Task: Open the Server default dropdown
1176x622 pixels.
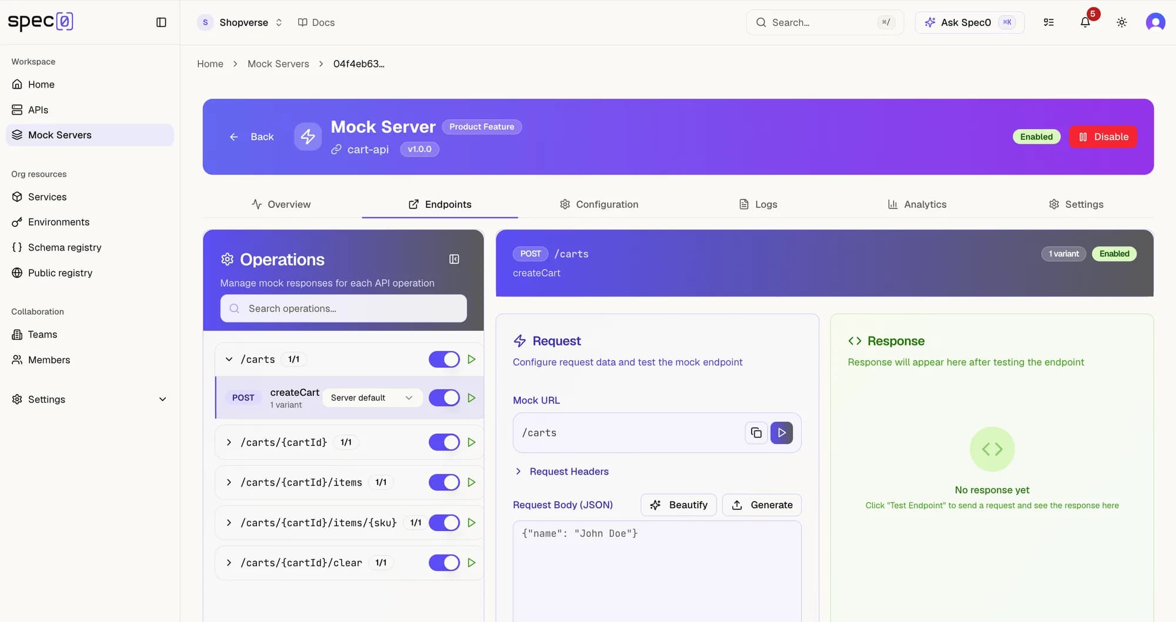Action: pyautogui.click(x=372, y=398)
